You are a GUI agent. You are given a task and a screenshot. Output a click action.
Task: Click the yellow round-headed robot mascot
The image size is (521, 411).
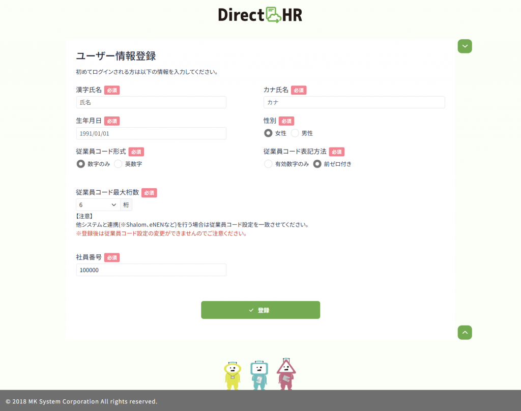click(x=233, y=374)
